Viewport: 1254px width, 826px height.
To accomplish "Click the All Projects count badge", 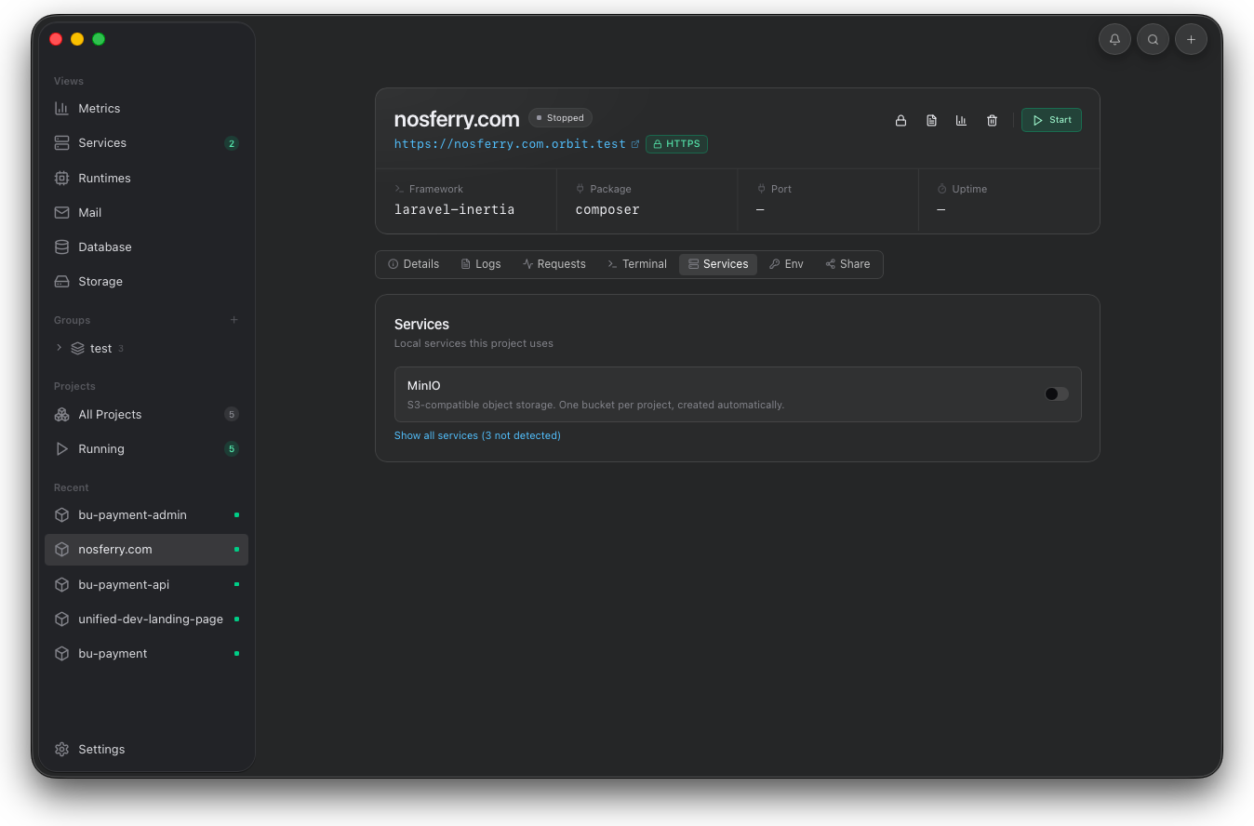I will 232,414.
